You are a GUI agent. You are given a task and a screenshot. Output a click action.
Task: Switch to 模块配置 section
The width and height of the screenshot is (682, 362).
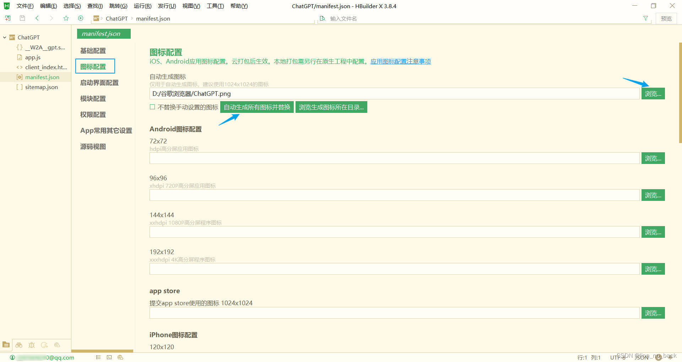click(x=93, y=99)
